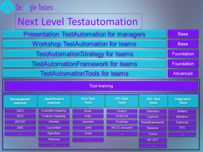Choose TestAutomationTools for teams bar
The width and height of the screenshot is (203, 152).
point(84,73)
